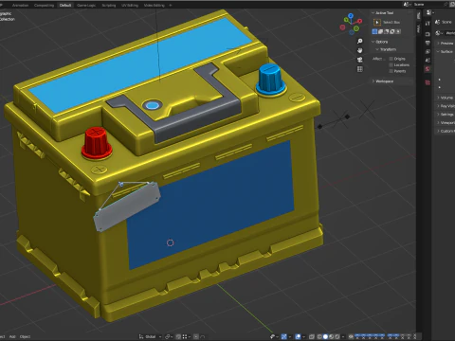Open the pivot point dropdown
This screenshot has height=341, width=455.
coord(169,337)
